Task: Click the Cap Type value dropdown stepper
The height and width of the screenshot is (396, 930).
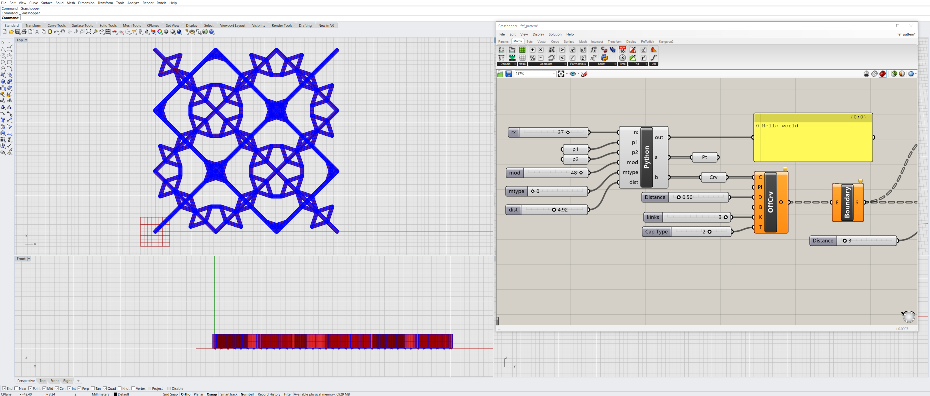Action: point(709,231)
